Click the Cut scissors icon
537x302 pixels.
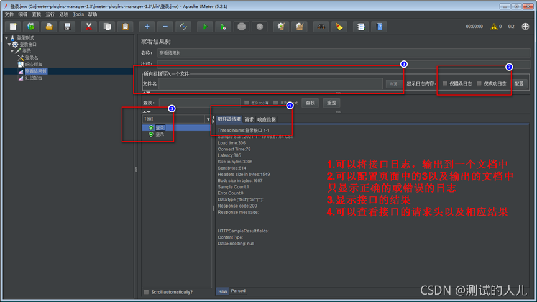click(x=89, y=27)
